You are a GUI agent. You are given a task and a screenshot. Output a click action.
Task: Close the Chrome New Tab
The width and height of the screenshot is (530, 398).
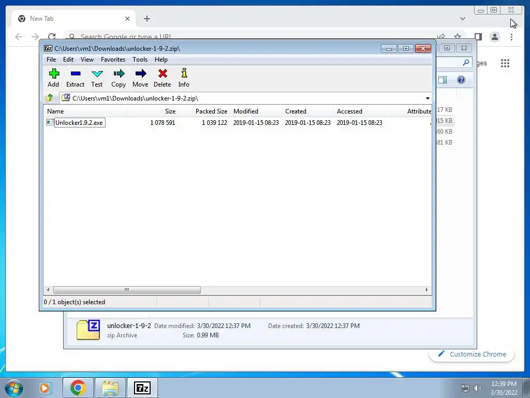[127, 19]
